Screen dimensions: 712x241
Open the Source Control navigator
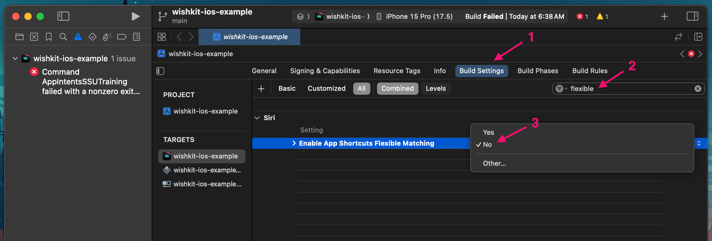tap(34, 37)
